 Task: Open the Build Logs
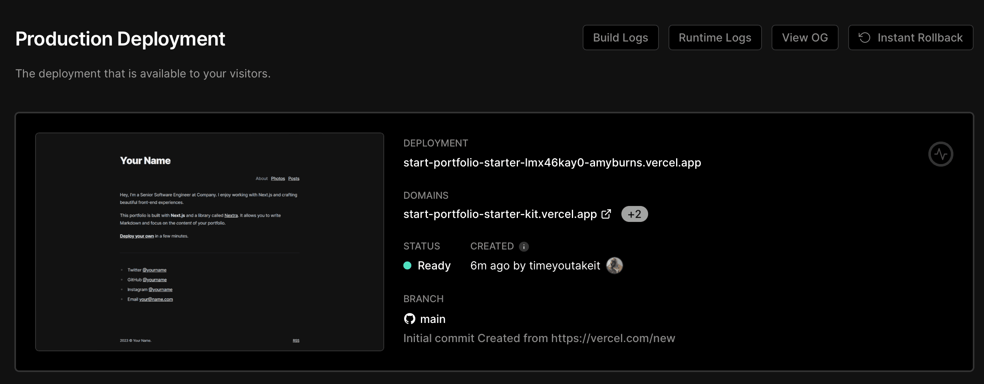pos(620,37)
